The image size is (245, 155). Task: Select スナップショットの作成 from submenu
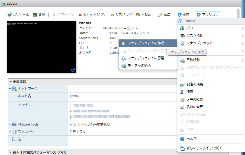tap(146, 43)
